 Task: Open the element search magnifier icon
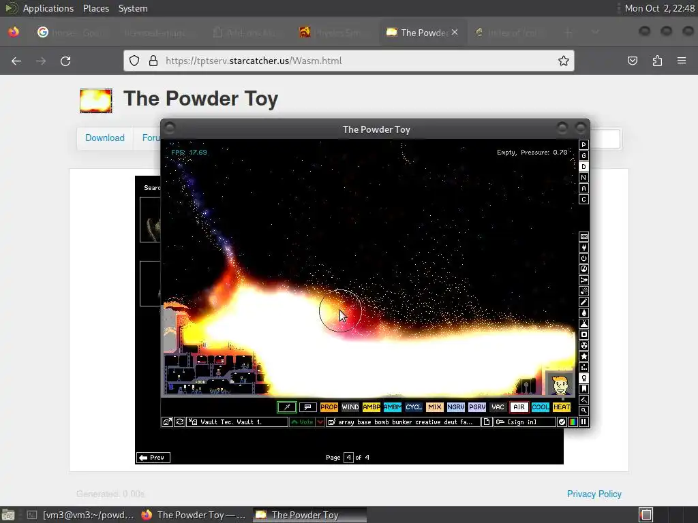(x=583, y=411)
